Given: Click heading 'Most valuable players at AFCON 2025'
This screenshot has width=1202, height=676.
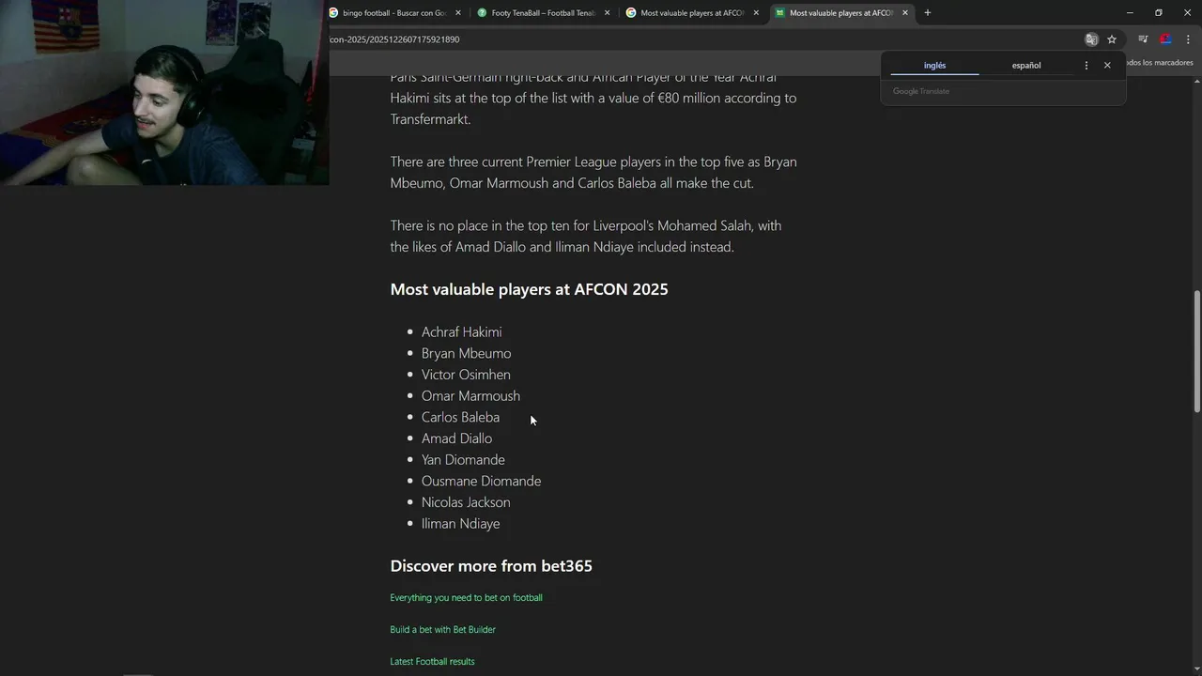Looking at the screenshot, I should tap(529, 289).
